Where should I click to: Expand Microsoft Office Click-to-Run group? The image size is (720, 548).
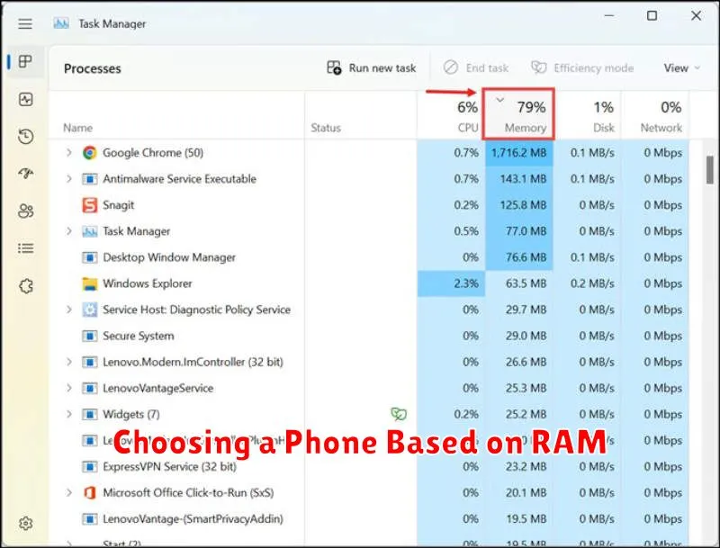69,493
